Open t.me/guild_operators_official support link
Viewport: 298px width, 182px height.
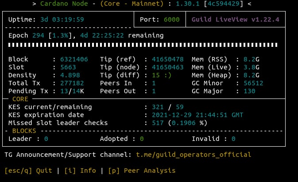(x=193, y=155)
